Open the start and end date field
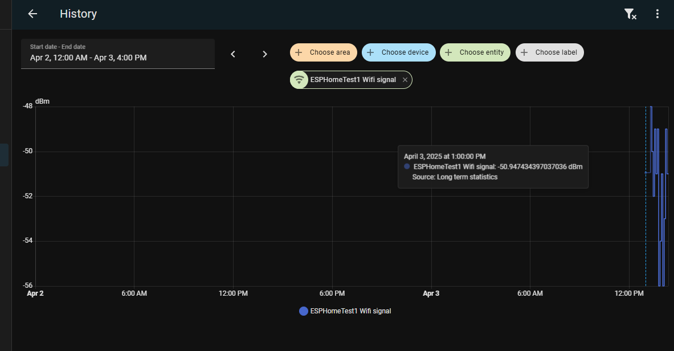674x351 pixels. point(118,54)
